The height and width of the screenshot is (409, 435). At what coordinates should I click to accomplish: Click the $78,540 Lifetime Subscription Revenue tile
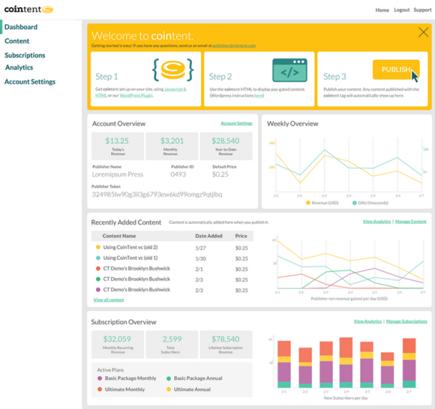(226, 344)
